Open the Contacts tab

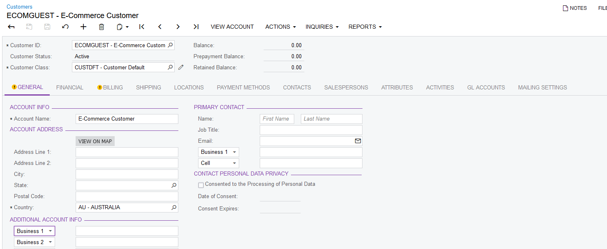[297, 87]
